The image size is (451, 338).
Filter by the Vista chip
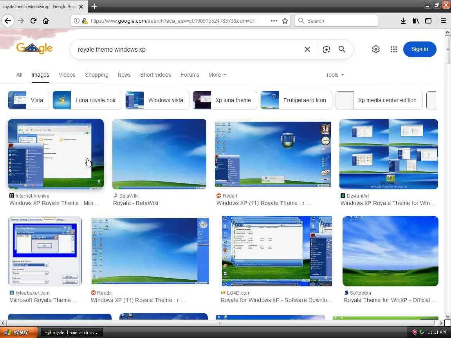(29, 100)
